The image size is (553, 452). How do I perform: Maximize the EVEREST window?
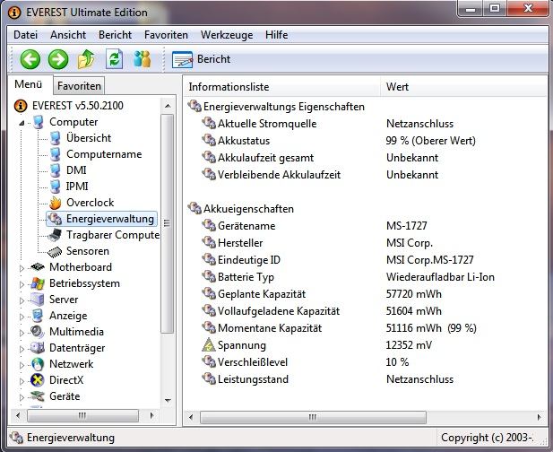pos(495,9)
